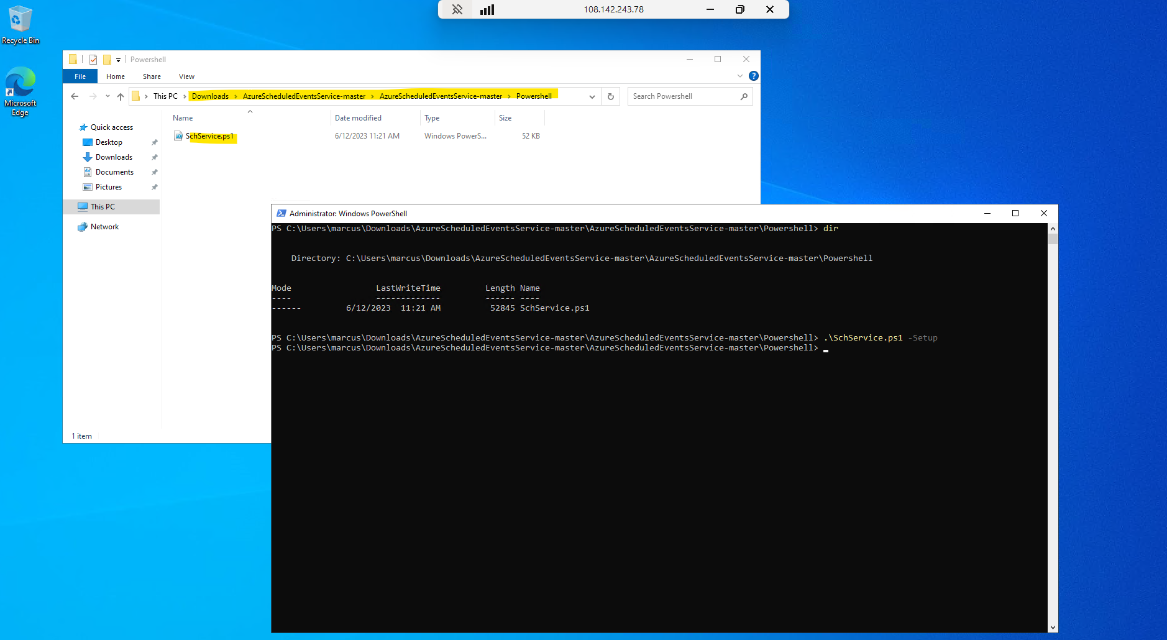Restore down the remote session window
The width and height of the screenshot is (1167, 640).
pos(740,9)
